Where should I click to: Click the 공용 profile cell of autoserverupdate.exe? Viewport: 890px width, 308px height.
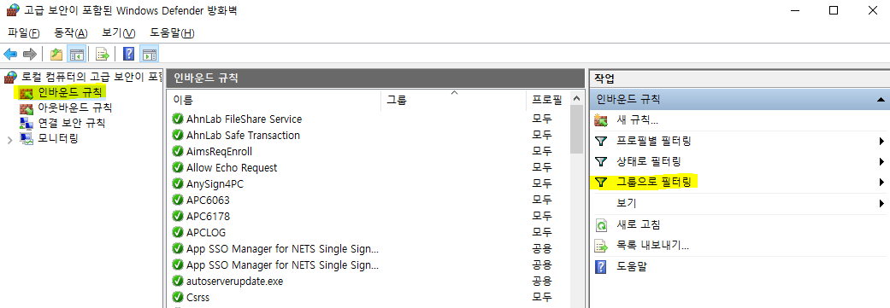click(x=542, y=282)
